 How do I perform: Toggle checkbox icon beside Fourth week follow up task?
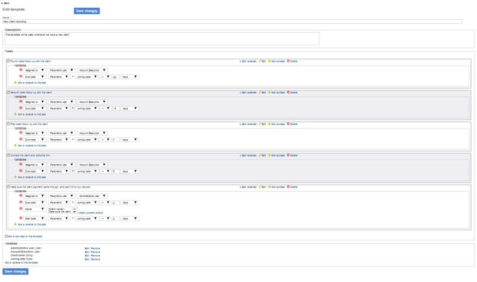pyautogui.click(x=8, y=61)
